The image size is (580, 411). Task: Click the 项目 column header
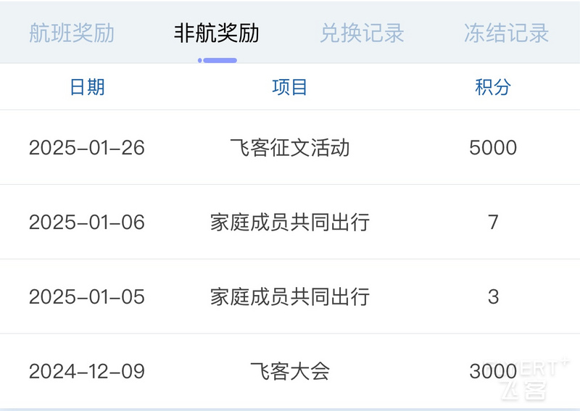(x=289, y=87)
